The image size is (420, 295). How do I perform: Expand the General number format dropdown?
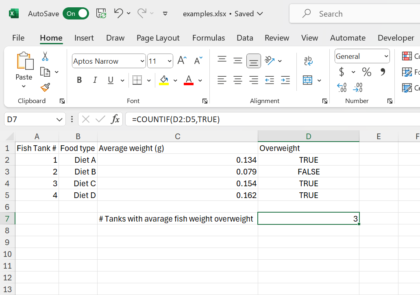(386, 56)
